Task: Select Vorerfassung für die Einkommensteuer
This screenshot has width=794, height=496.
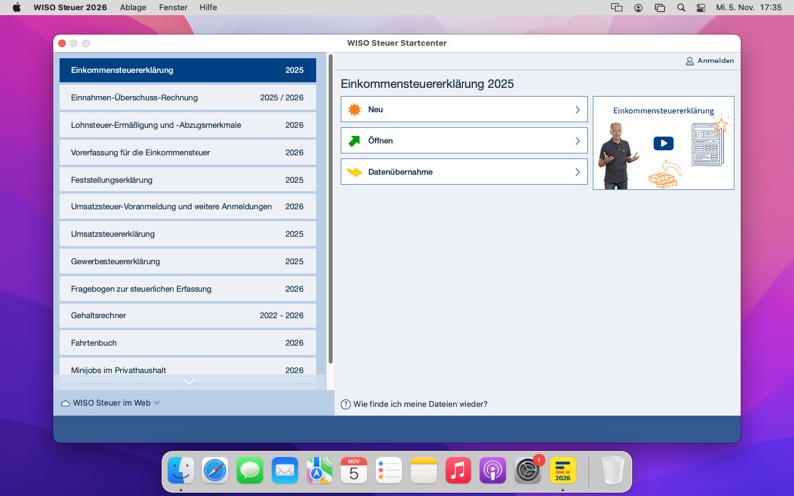Action: (188, 153)
